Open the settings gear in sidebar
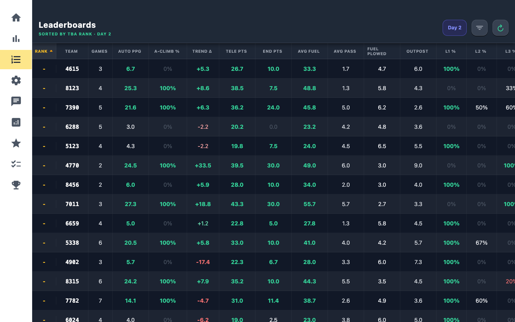This screenshot has width=515, height=322. tap(16, 80)
